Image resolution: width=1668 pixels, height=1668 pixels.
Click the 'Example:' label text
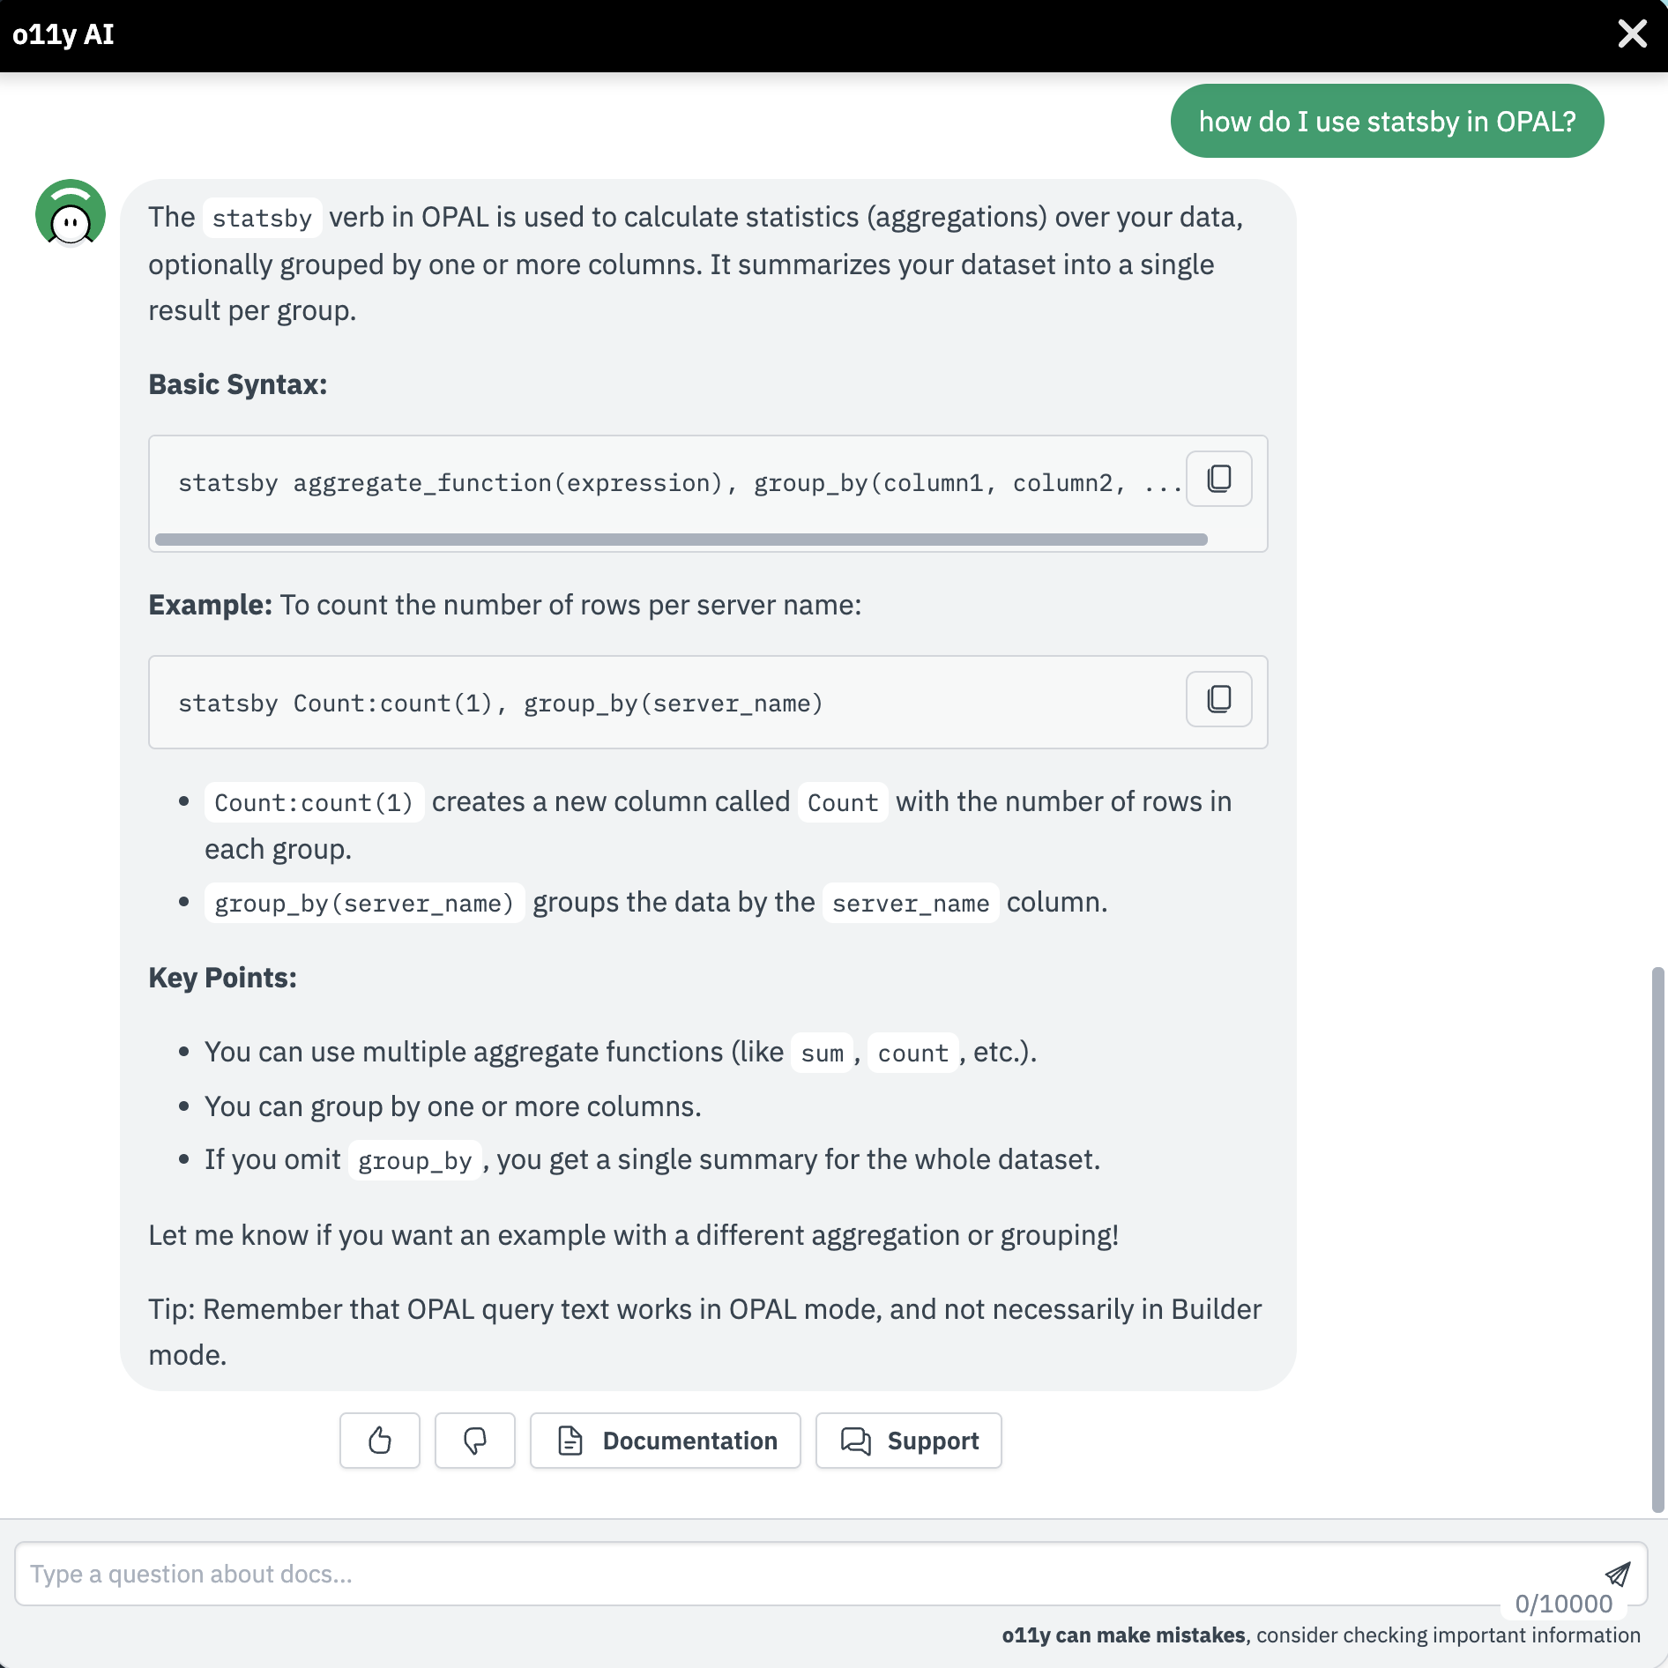point(210,605)
